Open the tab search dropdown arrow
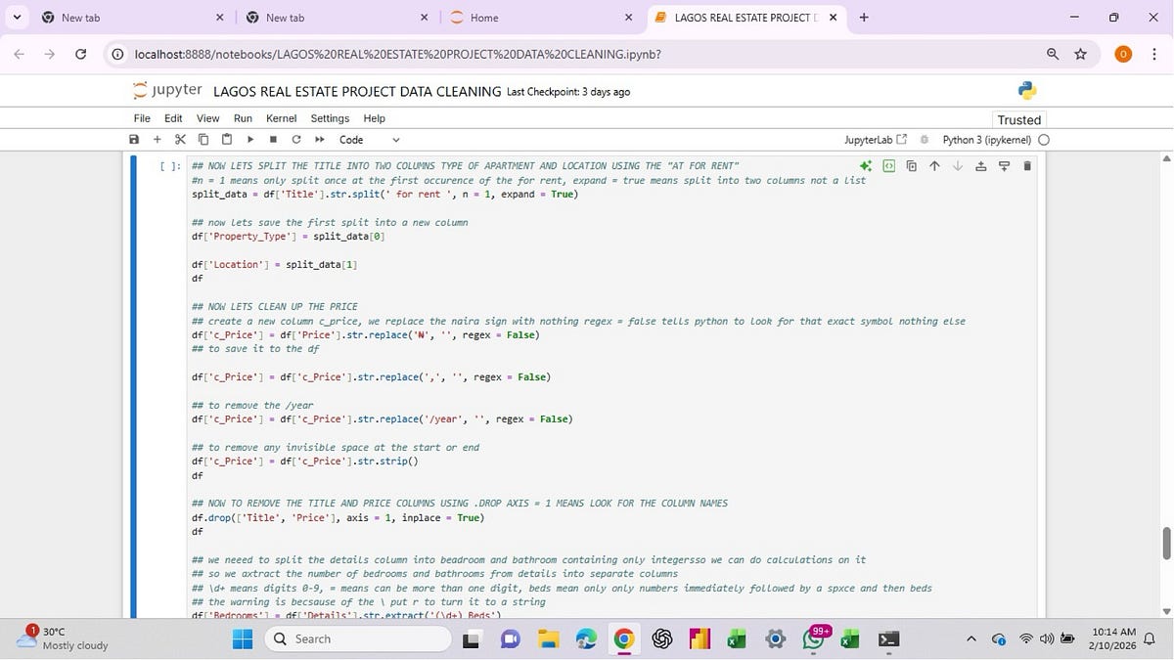 click(16, 18)
